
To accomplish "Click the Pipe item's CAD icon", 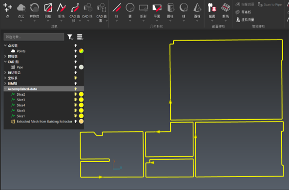I will pos(13,67).
